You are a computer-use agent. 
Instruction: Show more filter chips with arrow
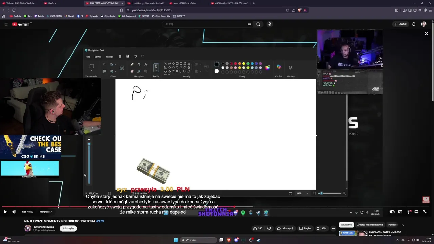(x=403, y=225)
